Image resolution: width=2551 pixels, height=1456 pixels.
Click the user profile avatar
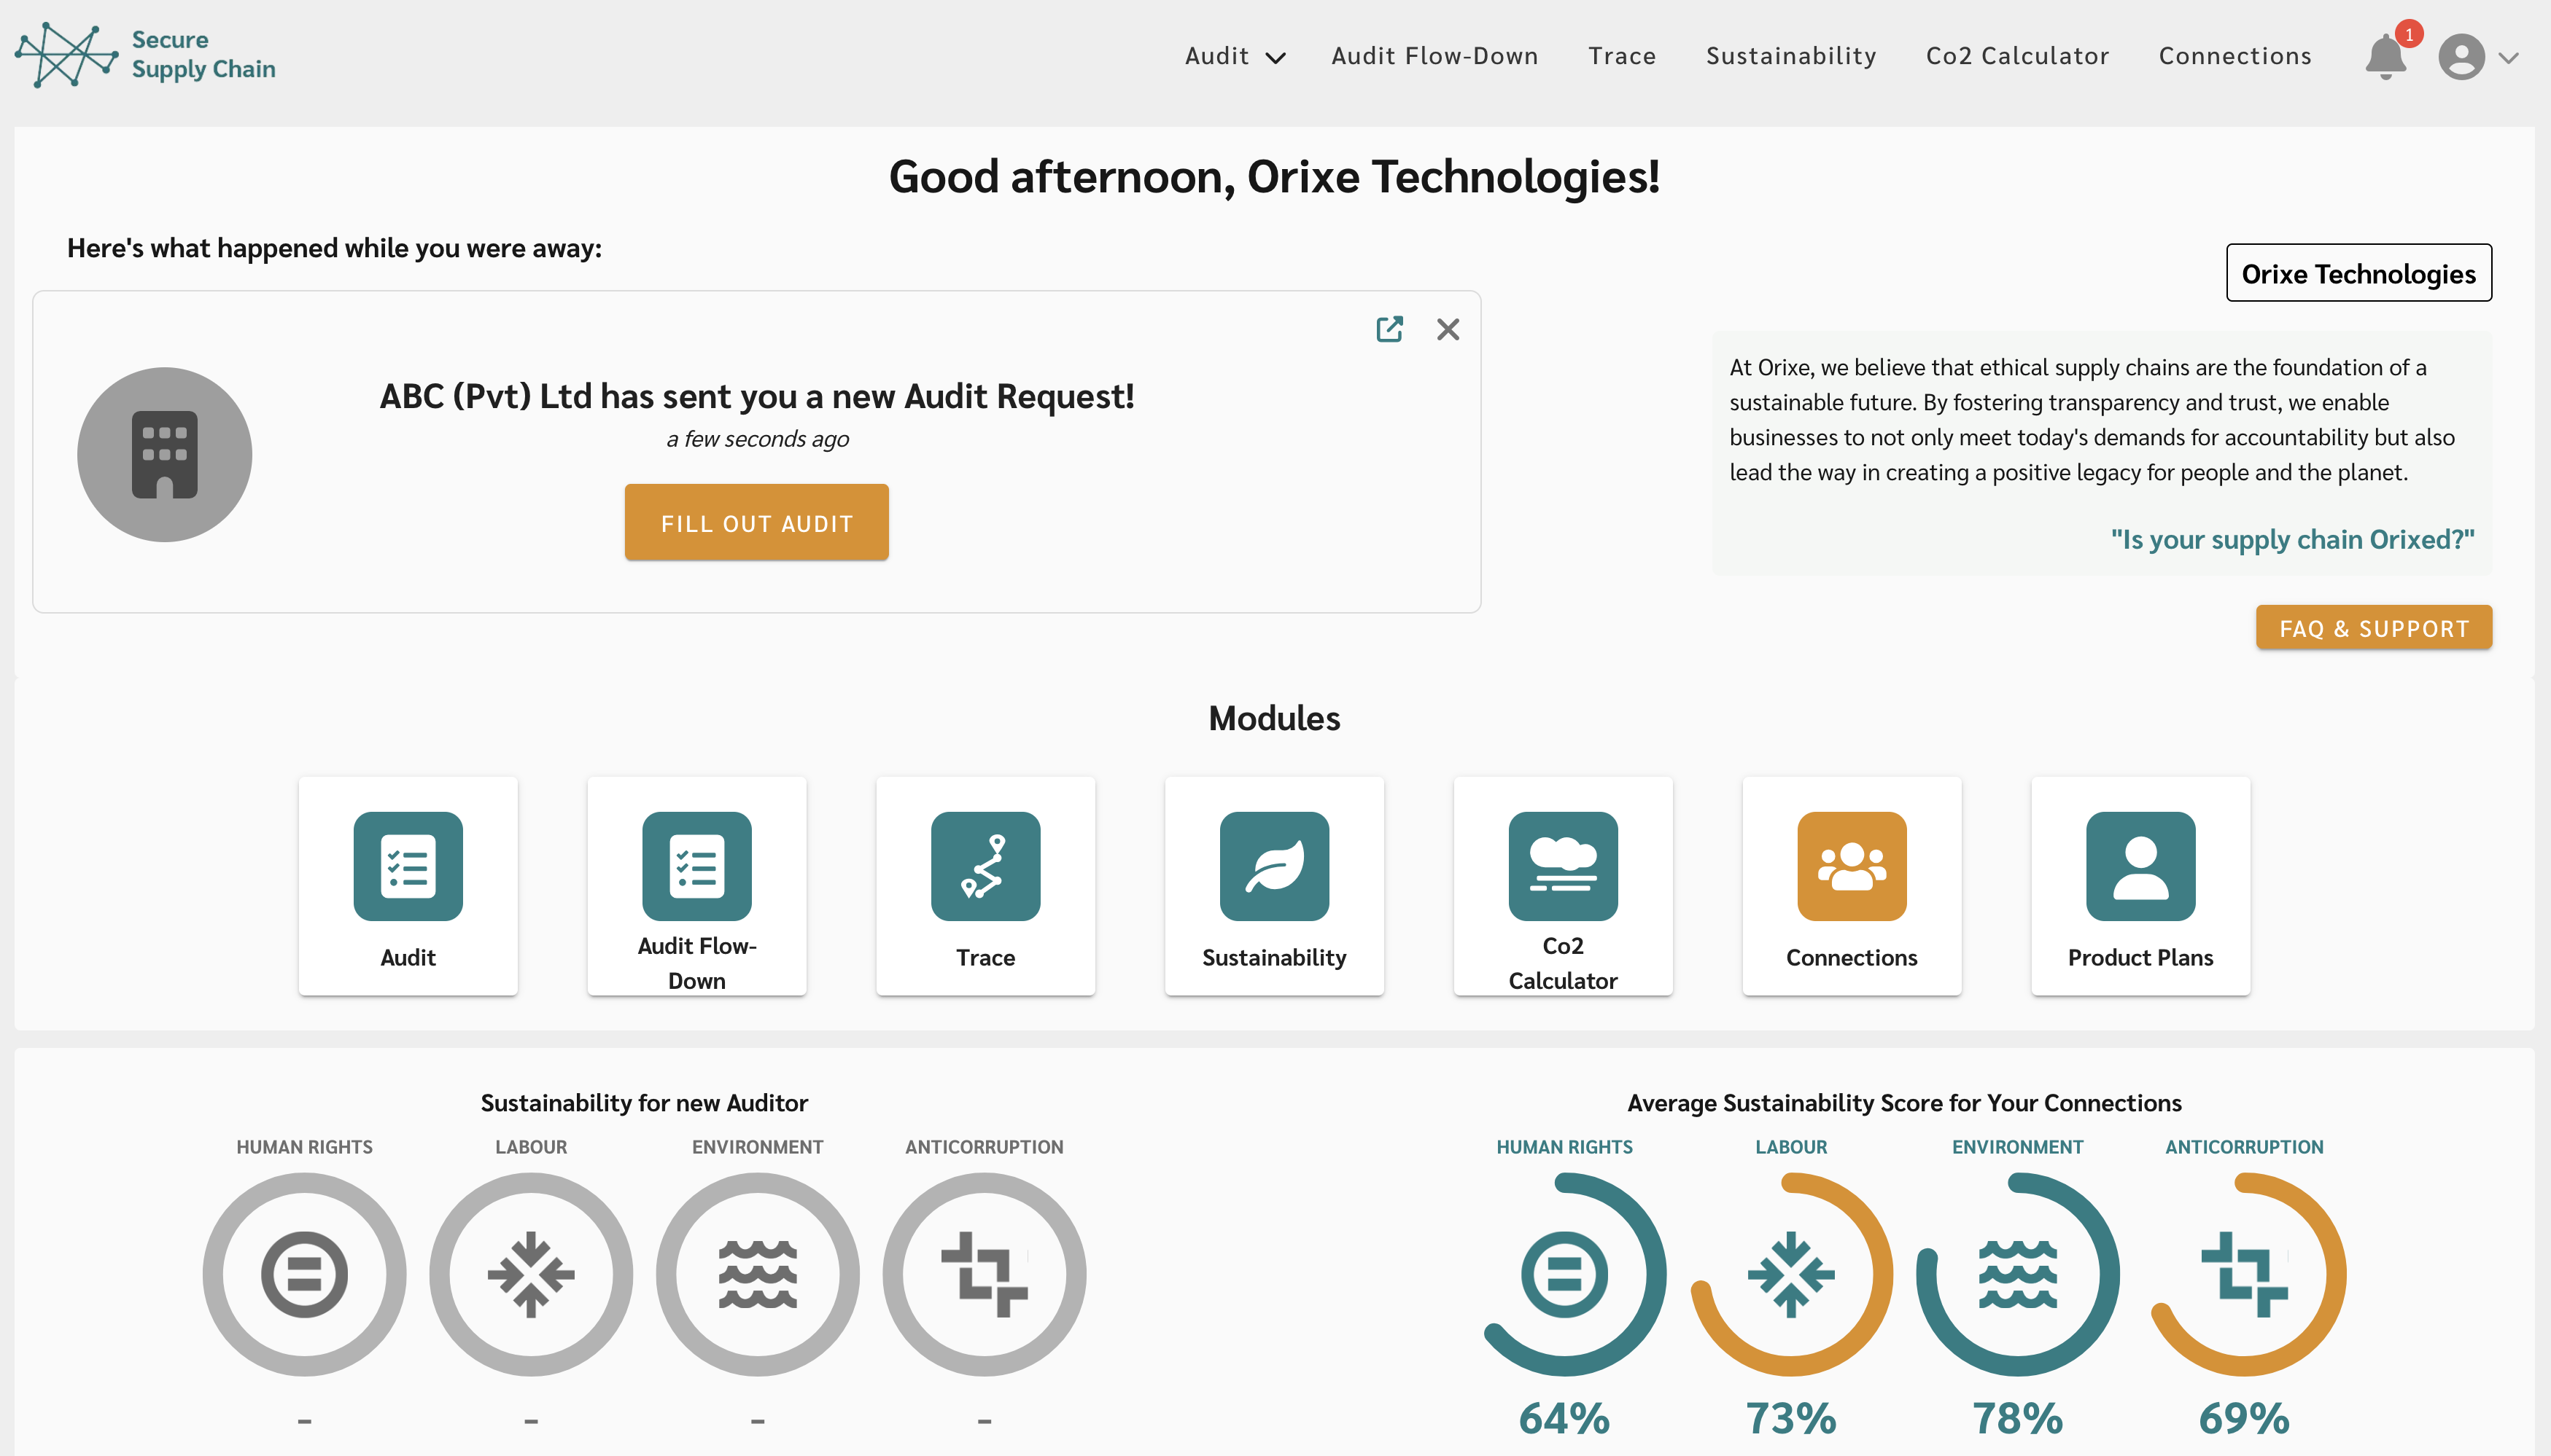2461,57
